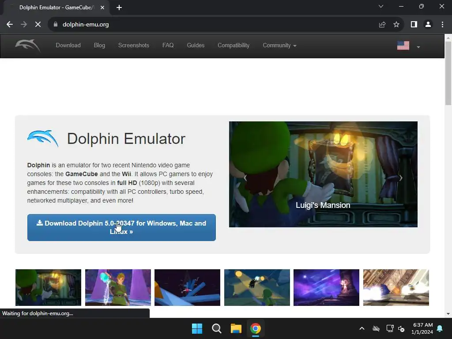Show next carousel slide with right arrow
Image resolution: width=452 pixels, height=339 pixels.
coord(401,178)
